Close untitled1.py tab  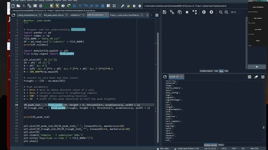(x=83, y=15)
